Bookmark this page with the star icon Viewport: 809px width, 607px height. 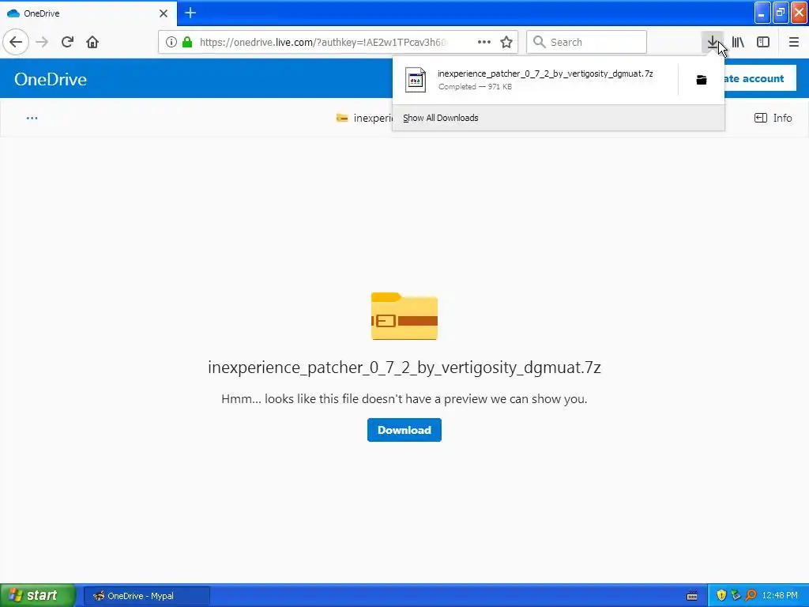click(x=506, y=42)
